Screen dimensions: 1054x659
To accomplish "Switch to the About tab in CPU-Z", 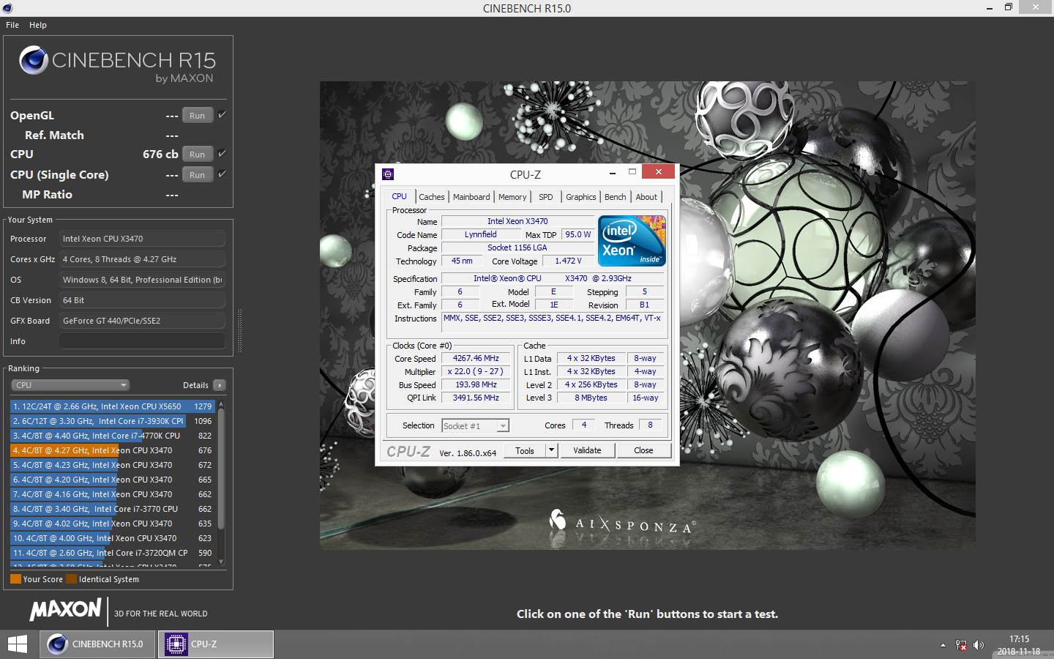I will coord(646,197).
